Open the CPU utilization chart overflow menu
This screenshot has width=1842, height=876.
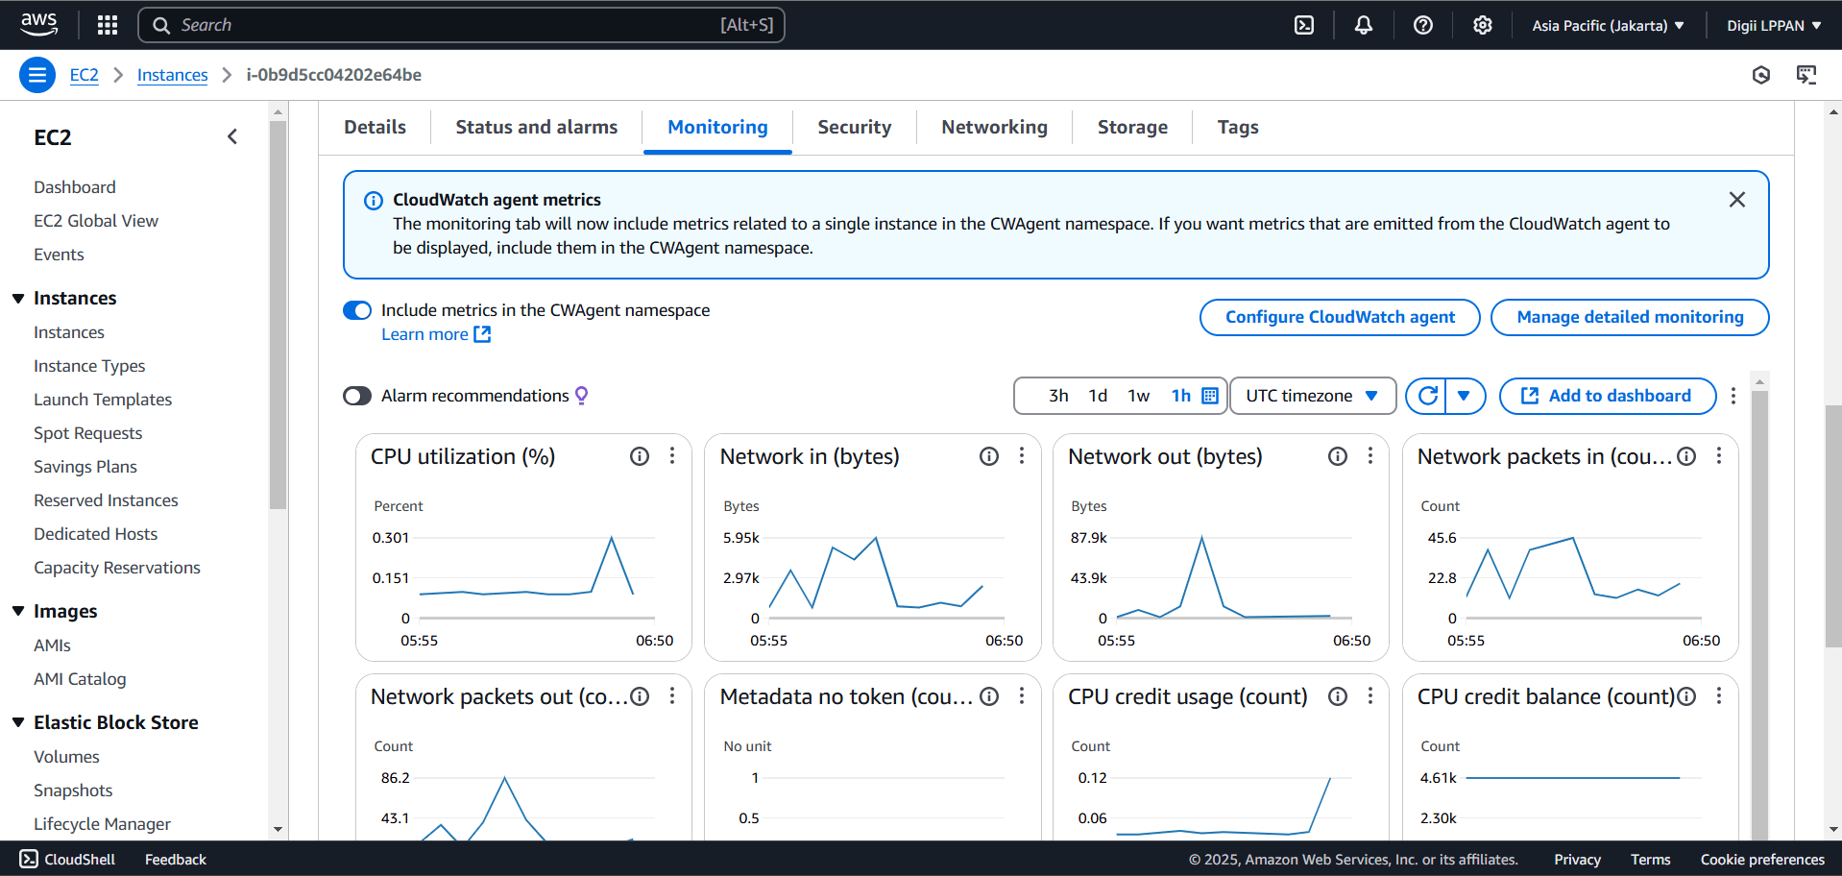click(672, 456)
